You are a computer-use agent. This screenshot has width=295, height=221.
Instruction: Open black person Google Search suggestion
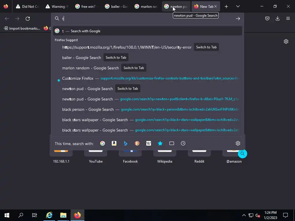pyautogui.click(x=147, y=109)
